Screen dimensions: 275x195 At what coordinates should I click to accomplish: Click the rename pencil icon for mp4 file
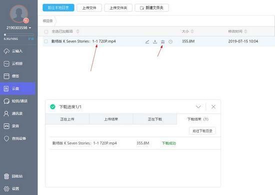(147, 41)
